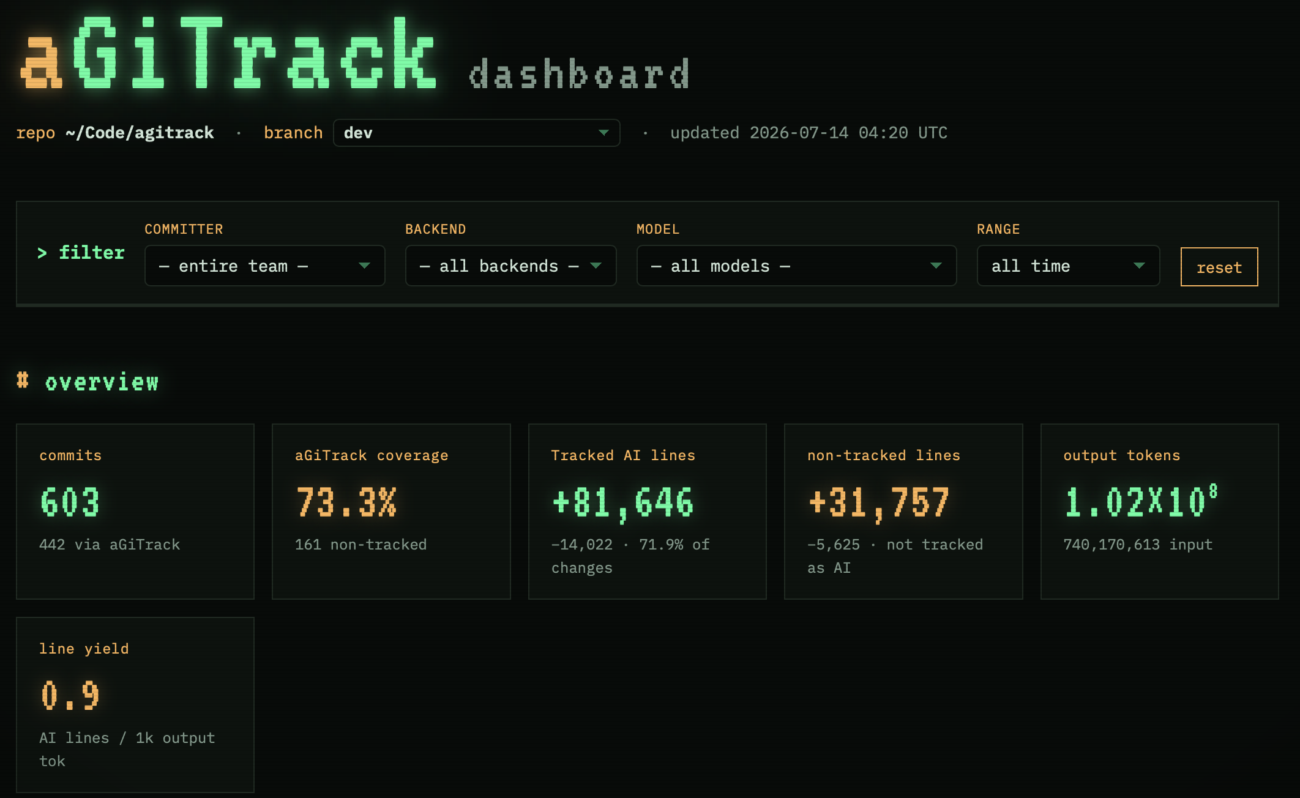1300x798 pixels.
Task: Open the branch dropdown showing dev
Action: (476, 133)
